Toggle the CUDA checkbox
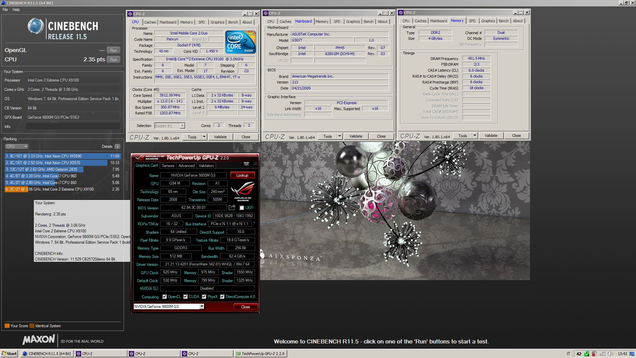This screenshot has height=358, width=636. 185,297
